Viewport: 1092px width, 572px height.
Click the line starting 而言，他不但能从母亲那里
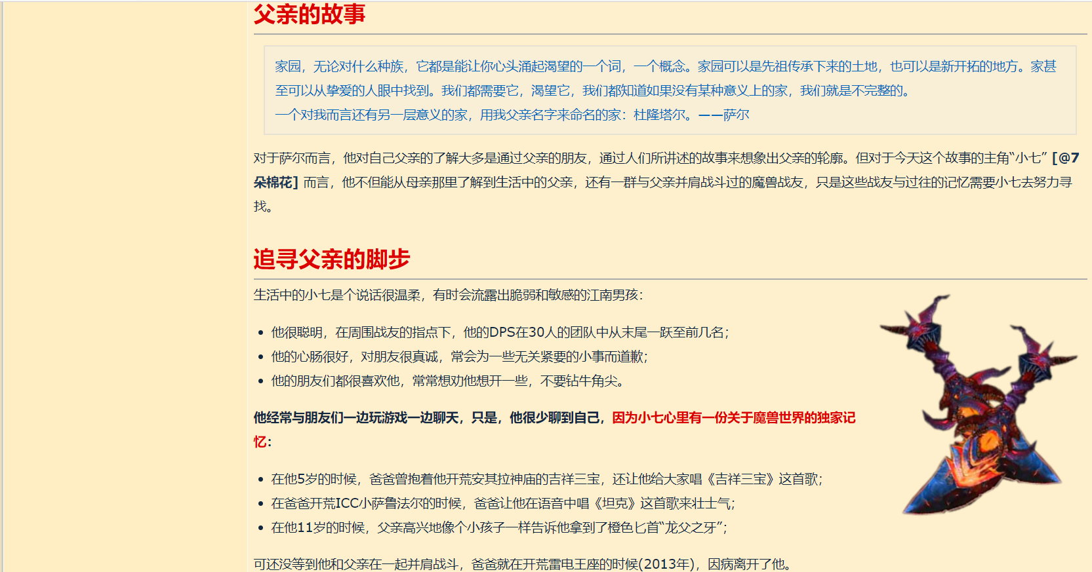click(x=688, y=182)
